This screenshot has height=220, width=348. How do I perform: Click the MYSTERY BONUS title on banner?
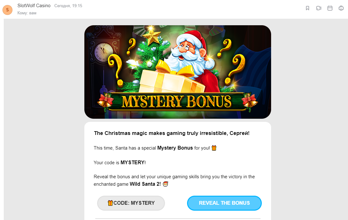click(177, 102)
